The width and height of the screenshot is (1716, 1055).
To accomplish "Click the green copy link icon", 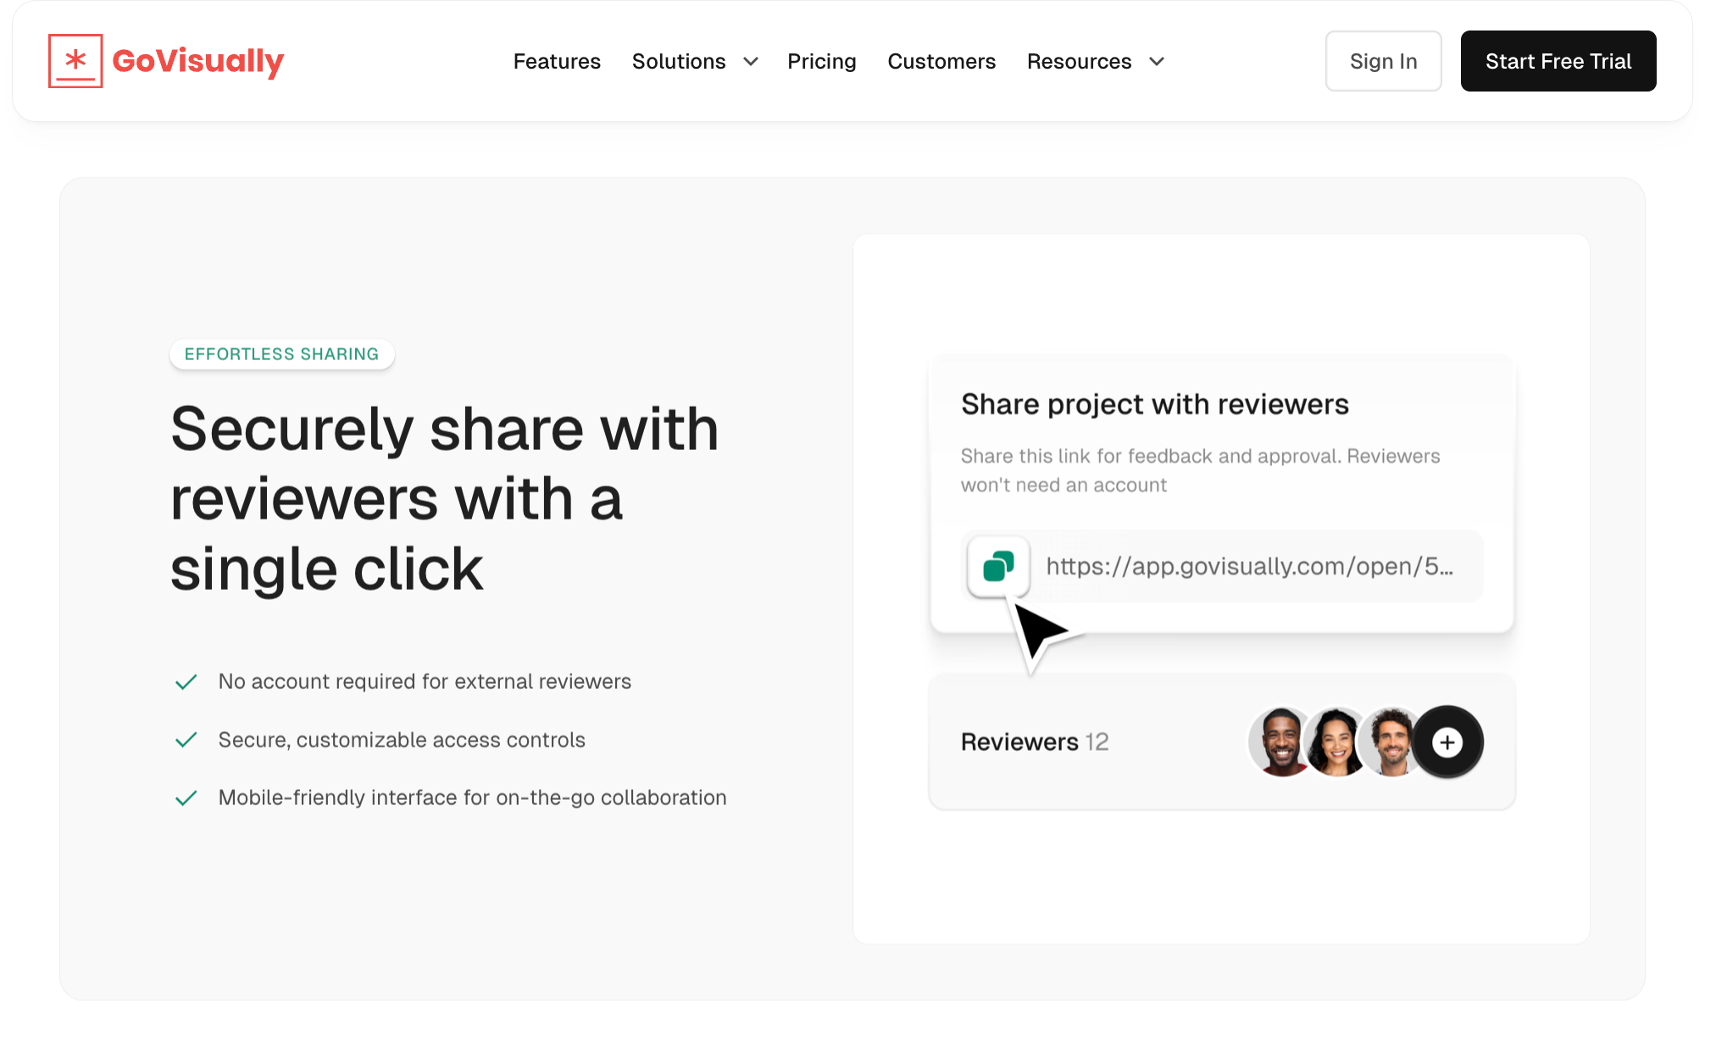I will 1000,566.
